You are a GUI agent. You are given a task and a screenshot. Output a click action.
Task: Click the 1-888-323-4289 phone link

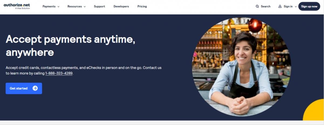pyautogui.click(x=59, y=73)
